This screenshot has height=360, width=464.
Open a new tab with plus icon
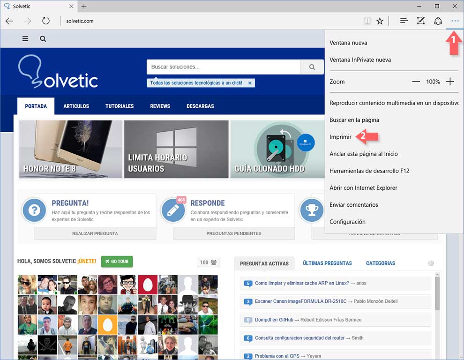[84, 6]
